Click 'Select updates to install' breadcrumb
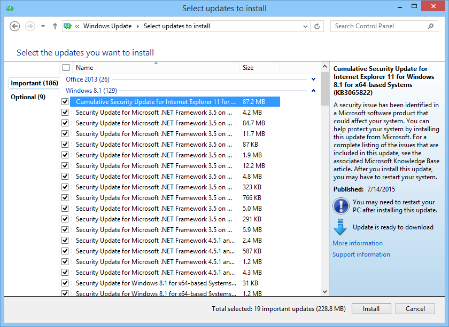The width and height of the screenshot is (449, 327). (177, 26)
